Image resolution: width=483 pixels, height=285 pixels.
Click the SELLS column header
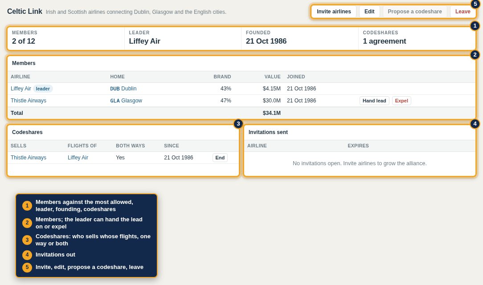click(x=18, y=146)
